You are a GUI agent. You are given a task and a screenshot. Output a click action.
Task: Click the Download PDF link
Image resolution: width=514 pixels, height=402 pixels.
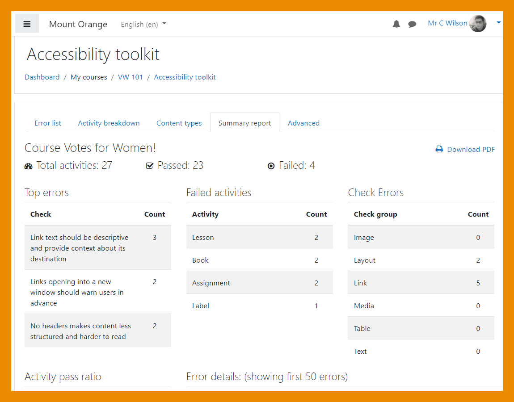click(x=471, y=150)
